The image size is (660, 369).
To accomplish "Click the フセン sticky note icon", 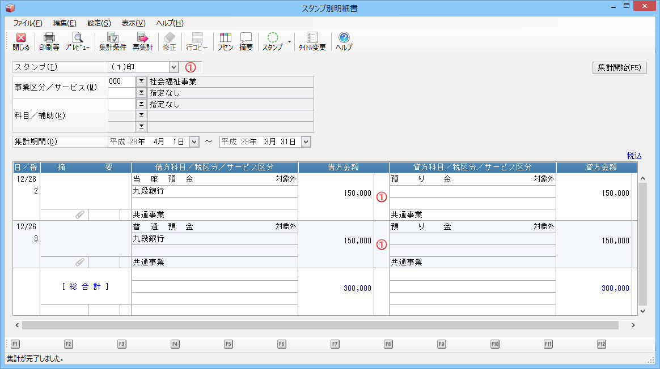I will (x=225, y=42).
